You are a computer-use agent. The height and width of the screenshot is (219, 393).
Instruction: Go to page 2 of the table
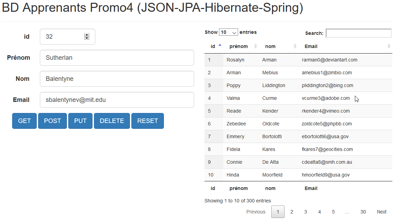(291, 211)
